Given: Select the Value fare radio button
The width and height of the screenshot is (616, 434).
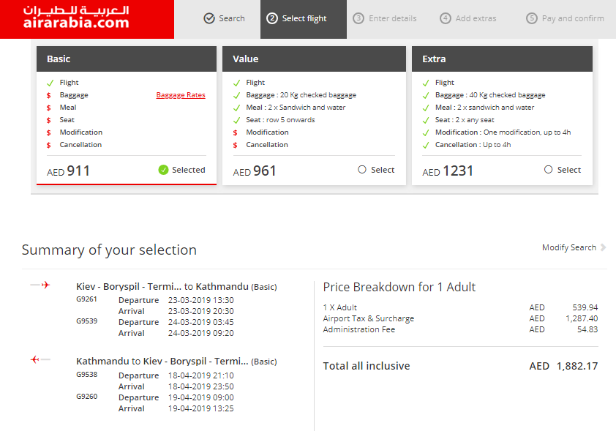Looking at the screenshot, I should point(362,170).
